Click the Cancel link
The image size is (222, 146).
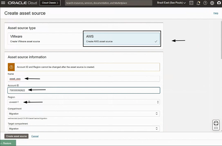pyautogui.click(x=35, y=136)
